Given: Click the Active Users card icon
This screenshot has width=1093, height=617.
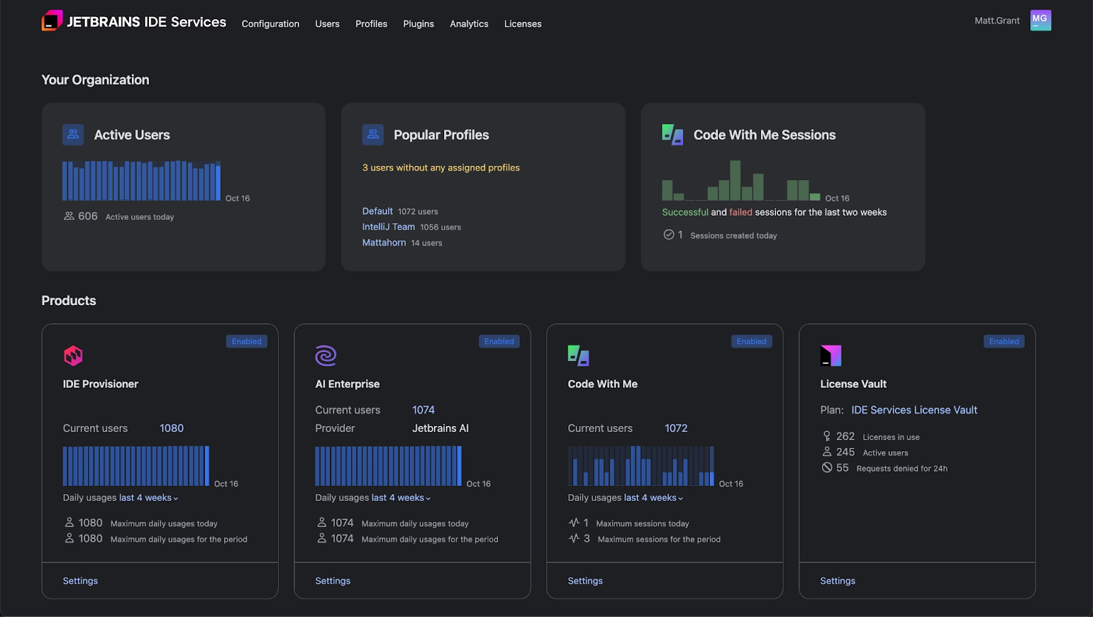Looking at the screenshot, I should (73, 134).
